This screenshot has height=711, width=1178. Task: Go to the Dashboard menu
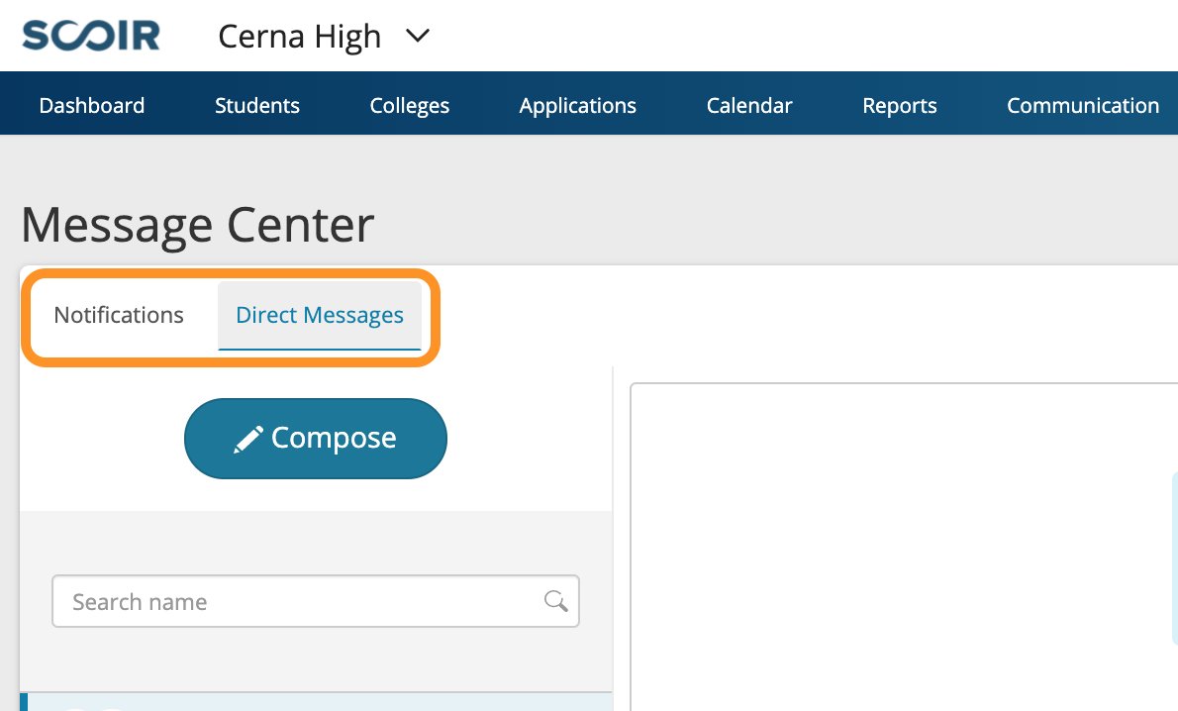[92, 105]
